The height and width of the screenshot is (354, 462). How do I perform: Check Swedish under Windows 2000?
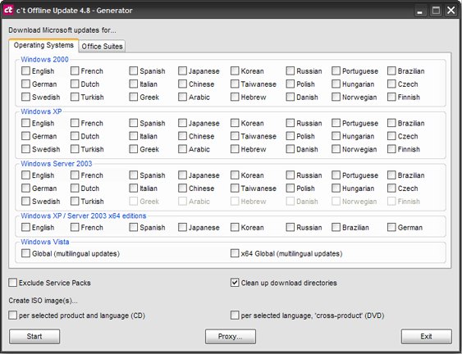25,97
